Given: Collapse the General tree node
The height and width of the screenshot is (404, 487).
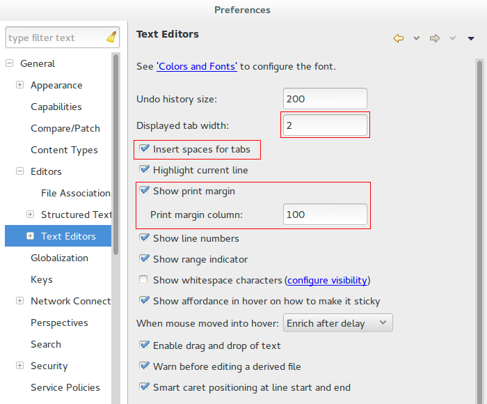Looking at the screenshot, I should [x=10, y=63].
